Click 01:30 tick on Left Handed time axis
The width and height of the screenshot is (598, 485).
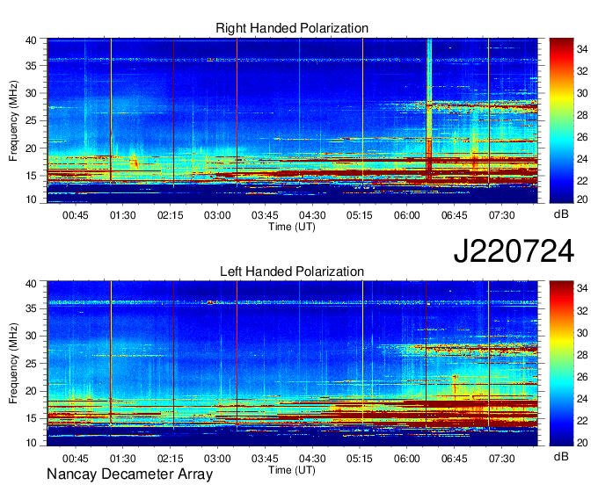point(123,459)
